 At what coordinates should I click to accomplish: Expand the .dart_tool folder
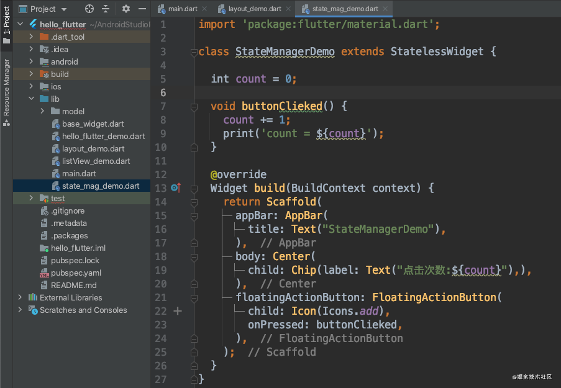pos(31,37)
